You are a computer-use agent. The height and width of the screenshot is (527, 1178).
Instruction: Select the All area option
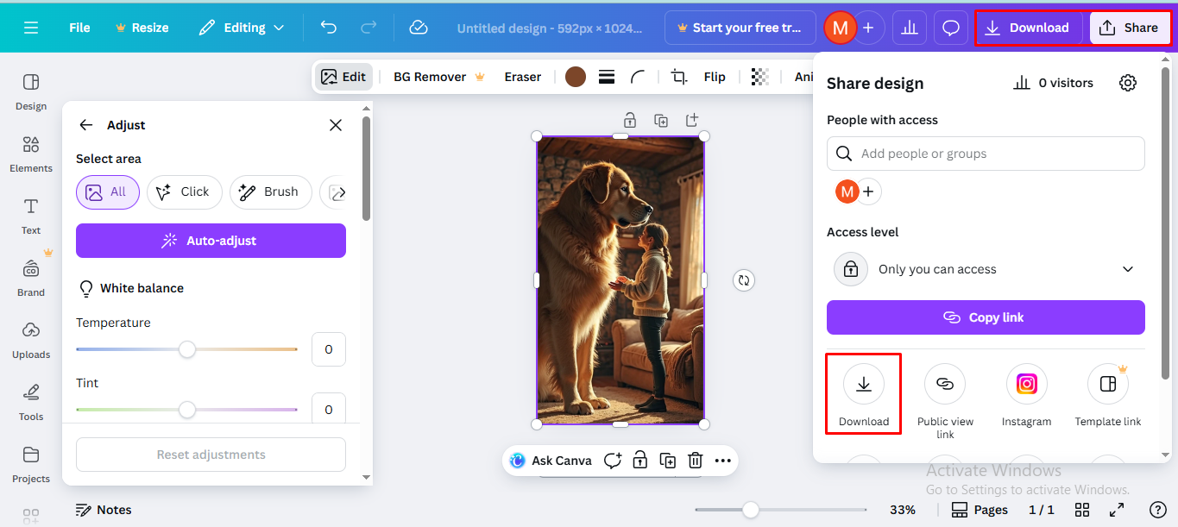[107, 191]
